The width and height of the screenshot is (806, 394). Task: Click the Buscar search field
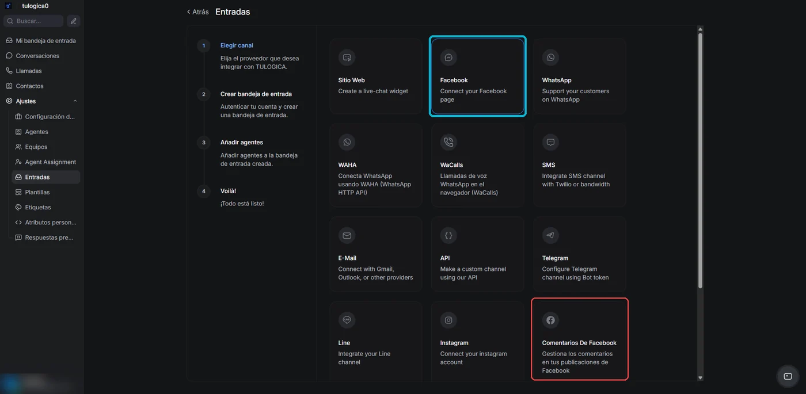(33, 21)
